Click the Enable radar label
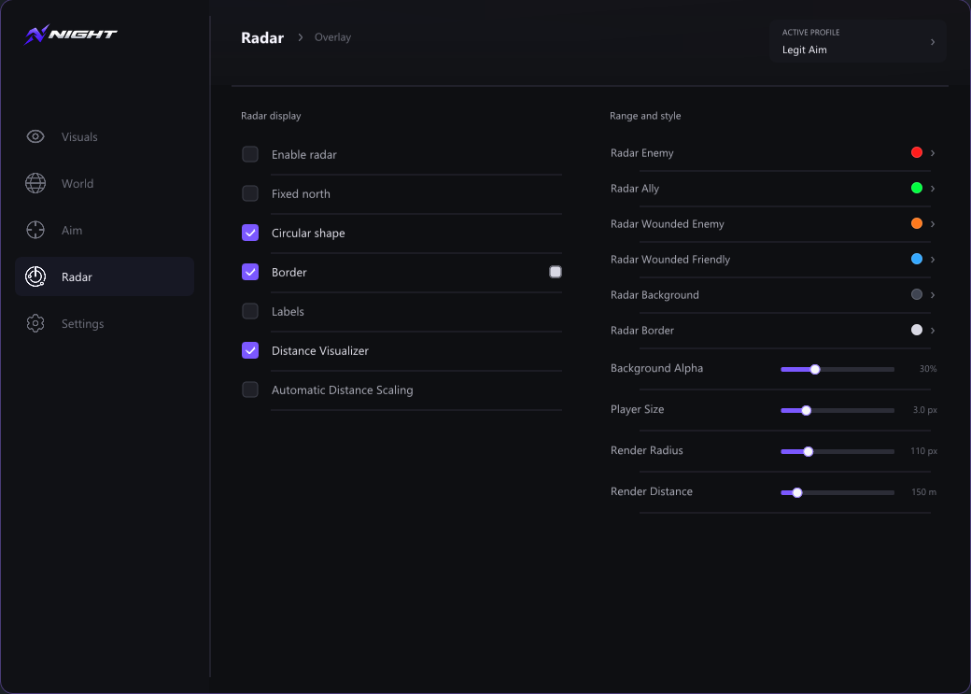Viewport: 971px width, 694px height. (304, 155)
